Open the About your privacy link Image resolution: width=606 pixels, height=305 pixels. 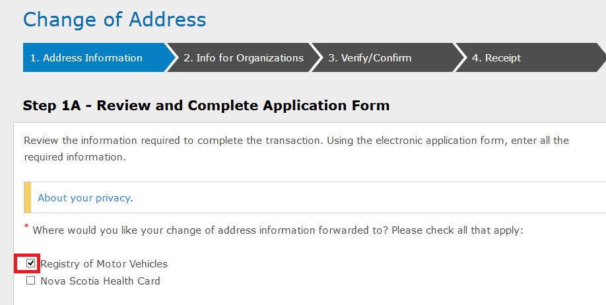coord(84,198)
